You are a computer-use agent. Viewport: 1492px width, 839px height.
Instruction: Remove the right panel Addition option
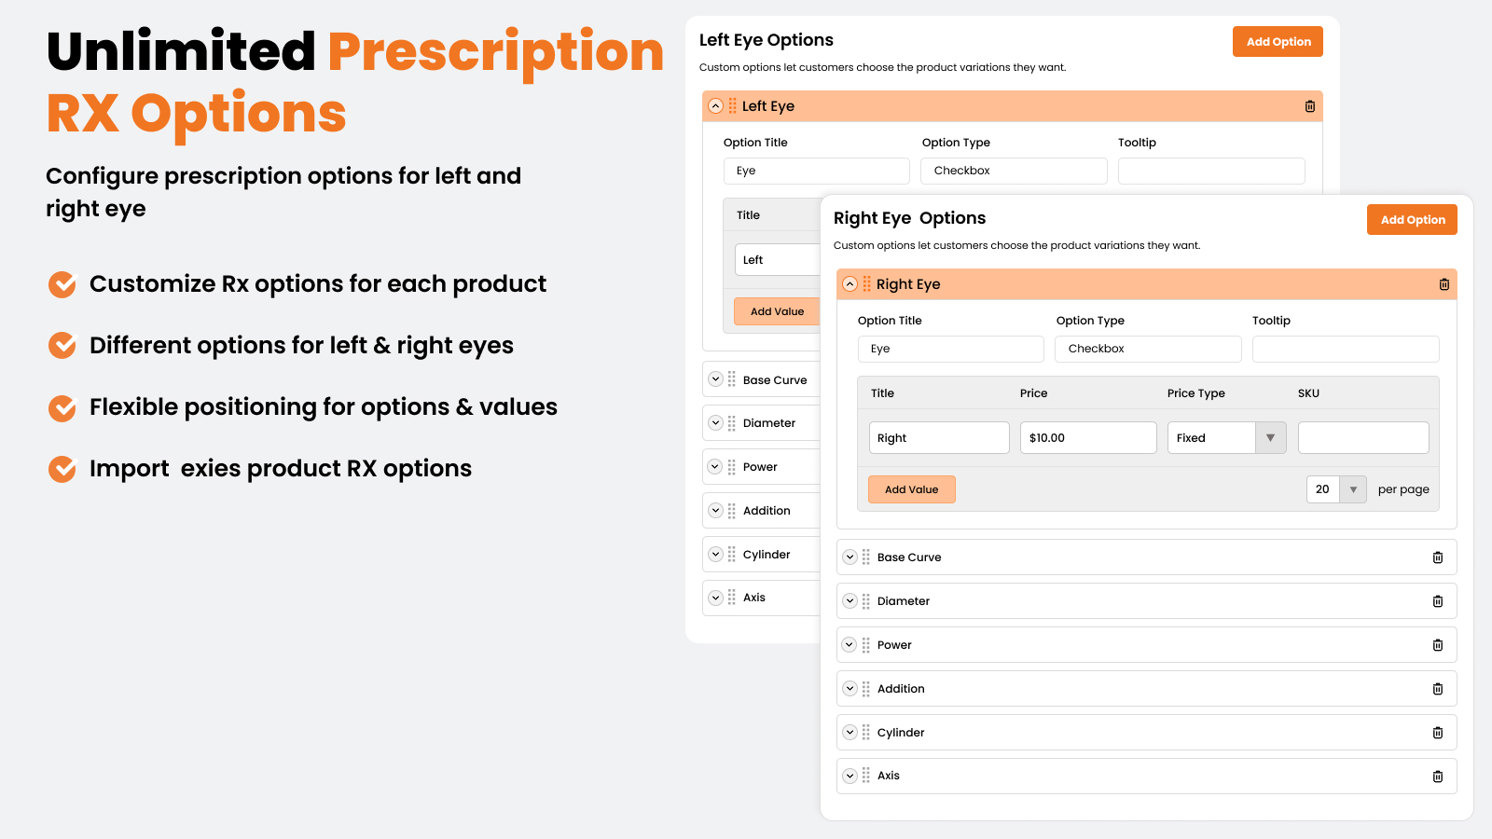(x=1438, y=689)
